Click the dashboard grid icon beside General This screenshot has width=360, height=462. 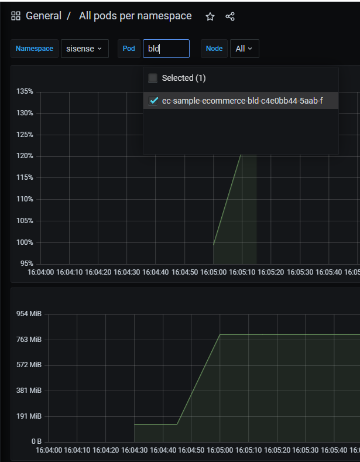(16, 16)
